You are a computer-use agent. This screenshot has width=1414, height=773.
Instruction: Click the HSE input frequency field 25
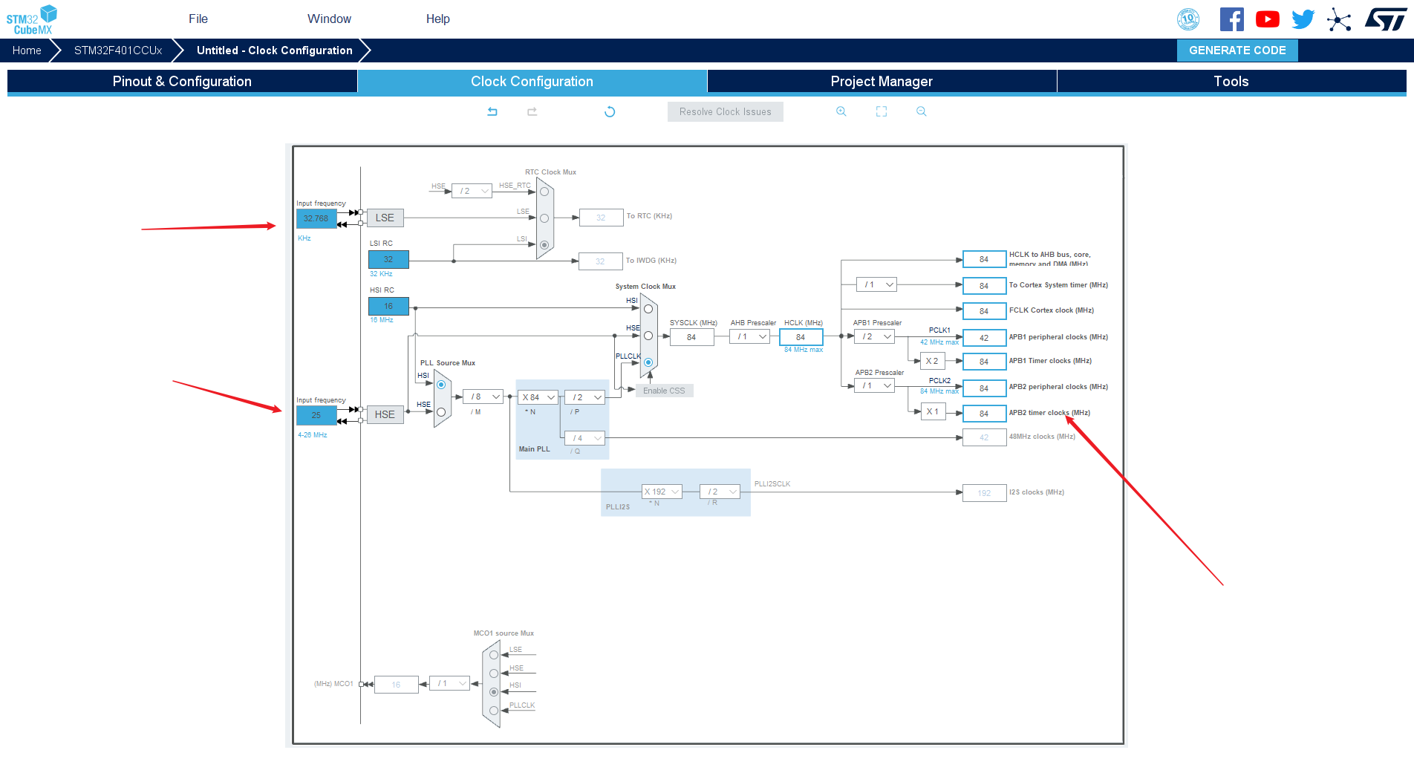click(x=316, y=415)
